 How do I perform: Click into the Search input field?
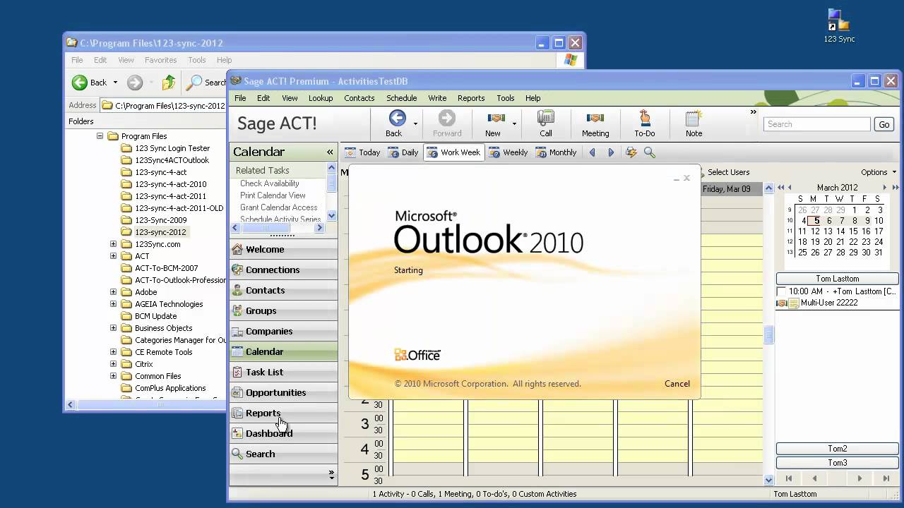pyautogui.click(x=816, y=124)
